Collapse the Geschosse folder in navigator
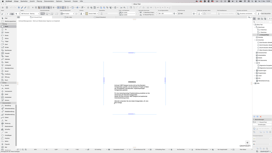 point(255,27)
